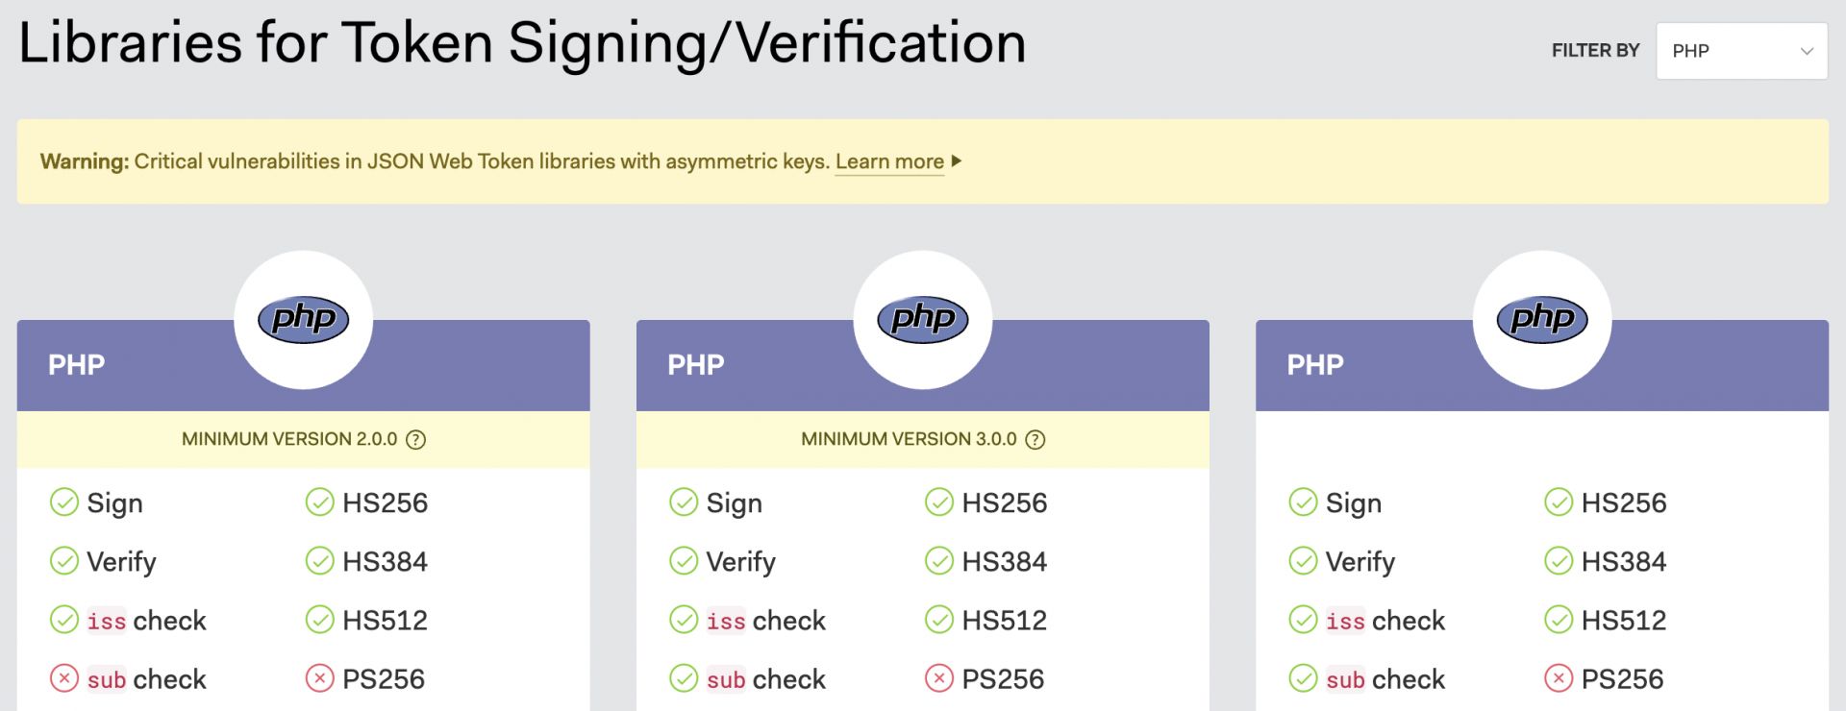Click the "HS256" label in the 2.0.0 card
Image resolution: width=1846 pixels, height=711 pixels.
[x=385, y=503]
